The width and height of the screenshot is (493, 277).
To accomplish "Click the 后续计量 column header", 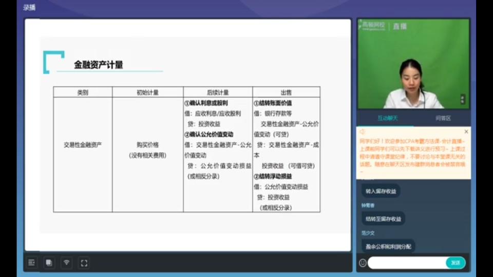I will pos(218,92).
